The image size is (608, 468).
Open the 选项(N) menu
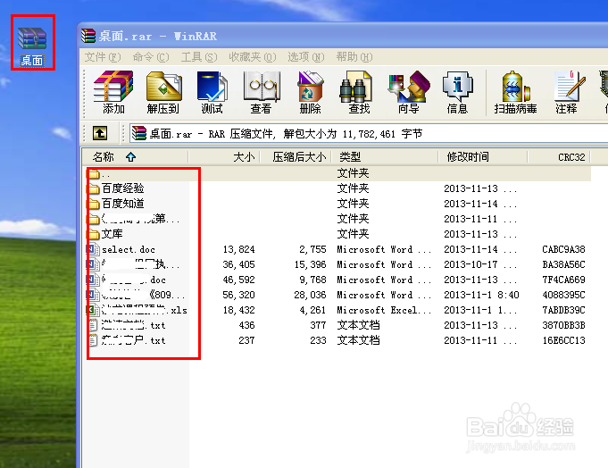[x=306, y=57]
